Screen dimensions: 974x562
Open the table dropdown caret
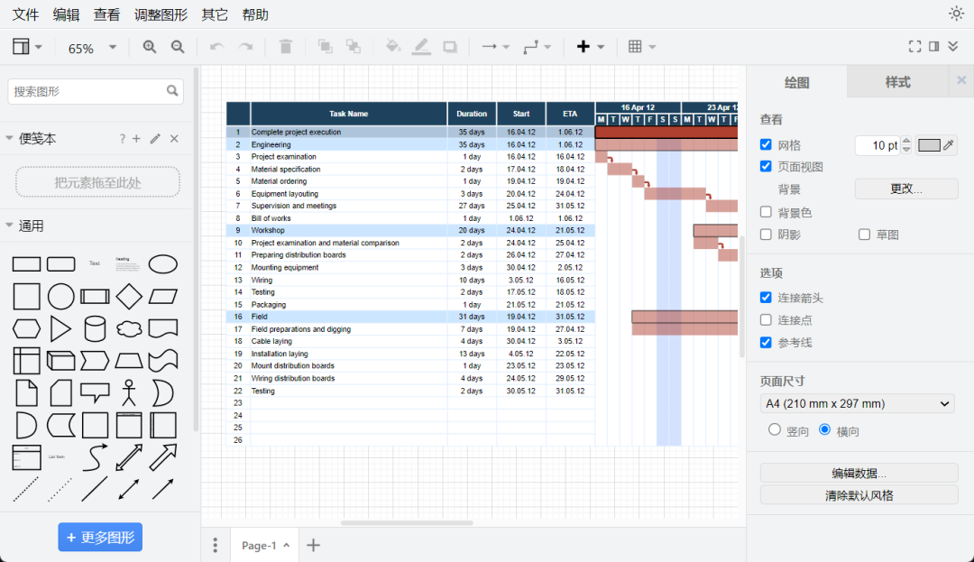pyautogui.click(x=652, y=47)
